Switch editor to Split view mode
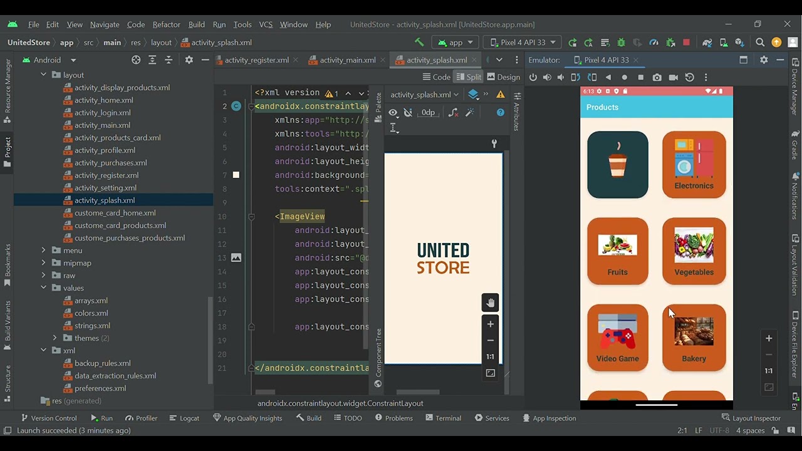802x451 pixels. point(468,77)
